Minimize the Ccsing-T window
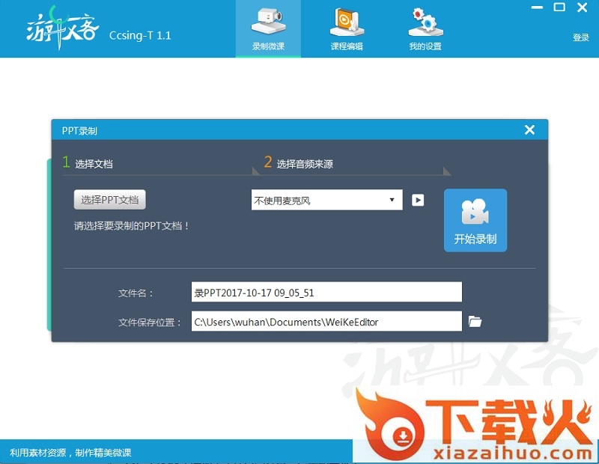 [x=536, y=7]
